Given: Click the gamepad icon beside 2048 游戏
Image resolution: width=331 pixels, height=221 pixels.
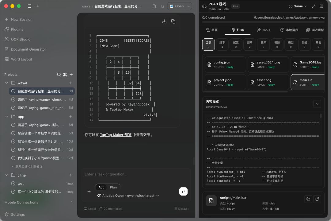Looking at the screenshot, I should point(204,6).
